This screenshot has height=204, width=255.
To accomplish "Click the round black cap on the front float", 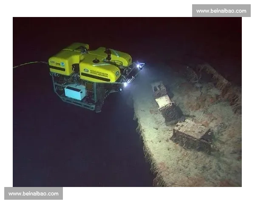I will coord(96,61).
